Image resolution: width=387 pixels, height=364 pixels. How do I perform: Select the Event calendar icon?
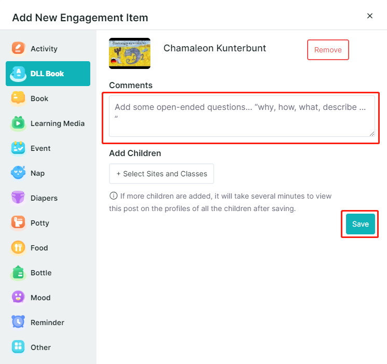[18, 148]
